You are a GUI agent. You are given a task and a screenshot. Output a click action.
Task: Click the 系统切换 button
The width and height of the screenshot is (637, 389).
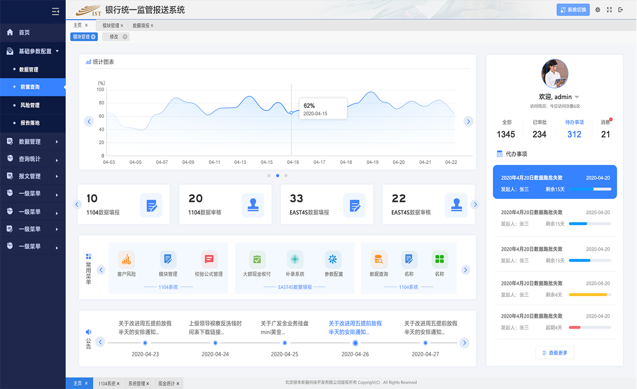[x=573, y=9]
